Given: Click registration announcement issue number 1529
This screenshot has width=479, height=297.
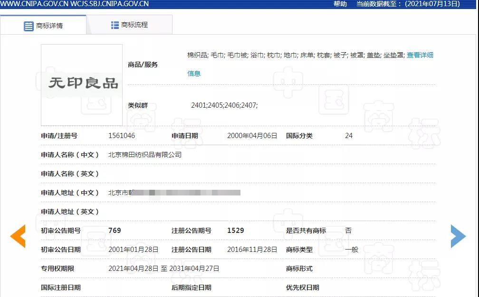Looking at the screenshot, I should tap(236, 231).
